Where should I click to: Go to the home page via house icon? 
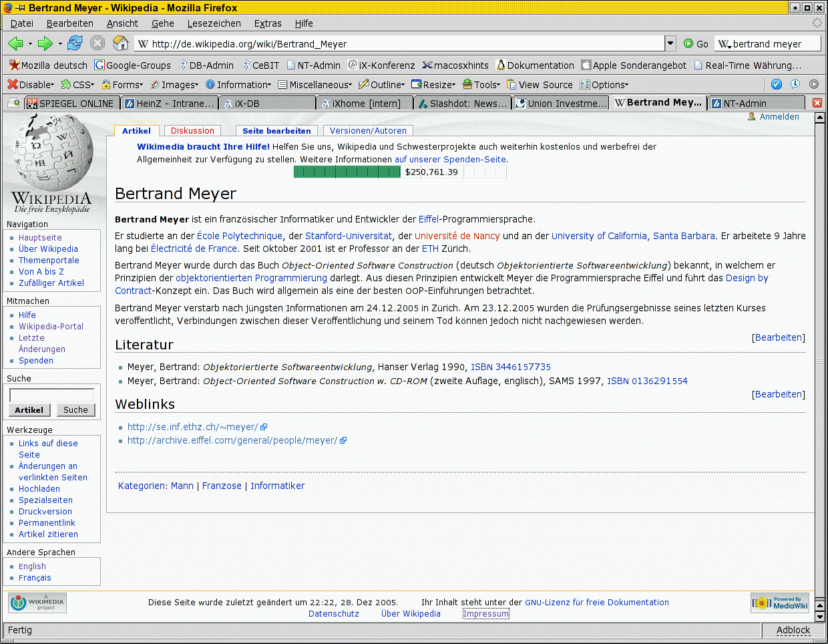(121, 43)
